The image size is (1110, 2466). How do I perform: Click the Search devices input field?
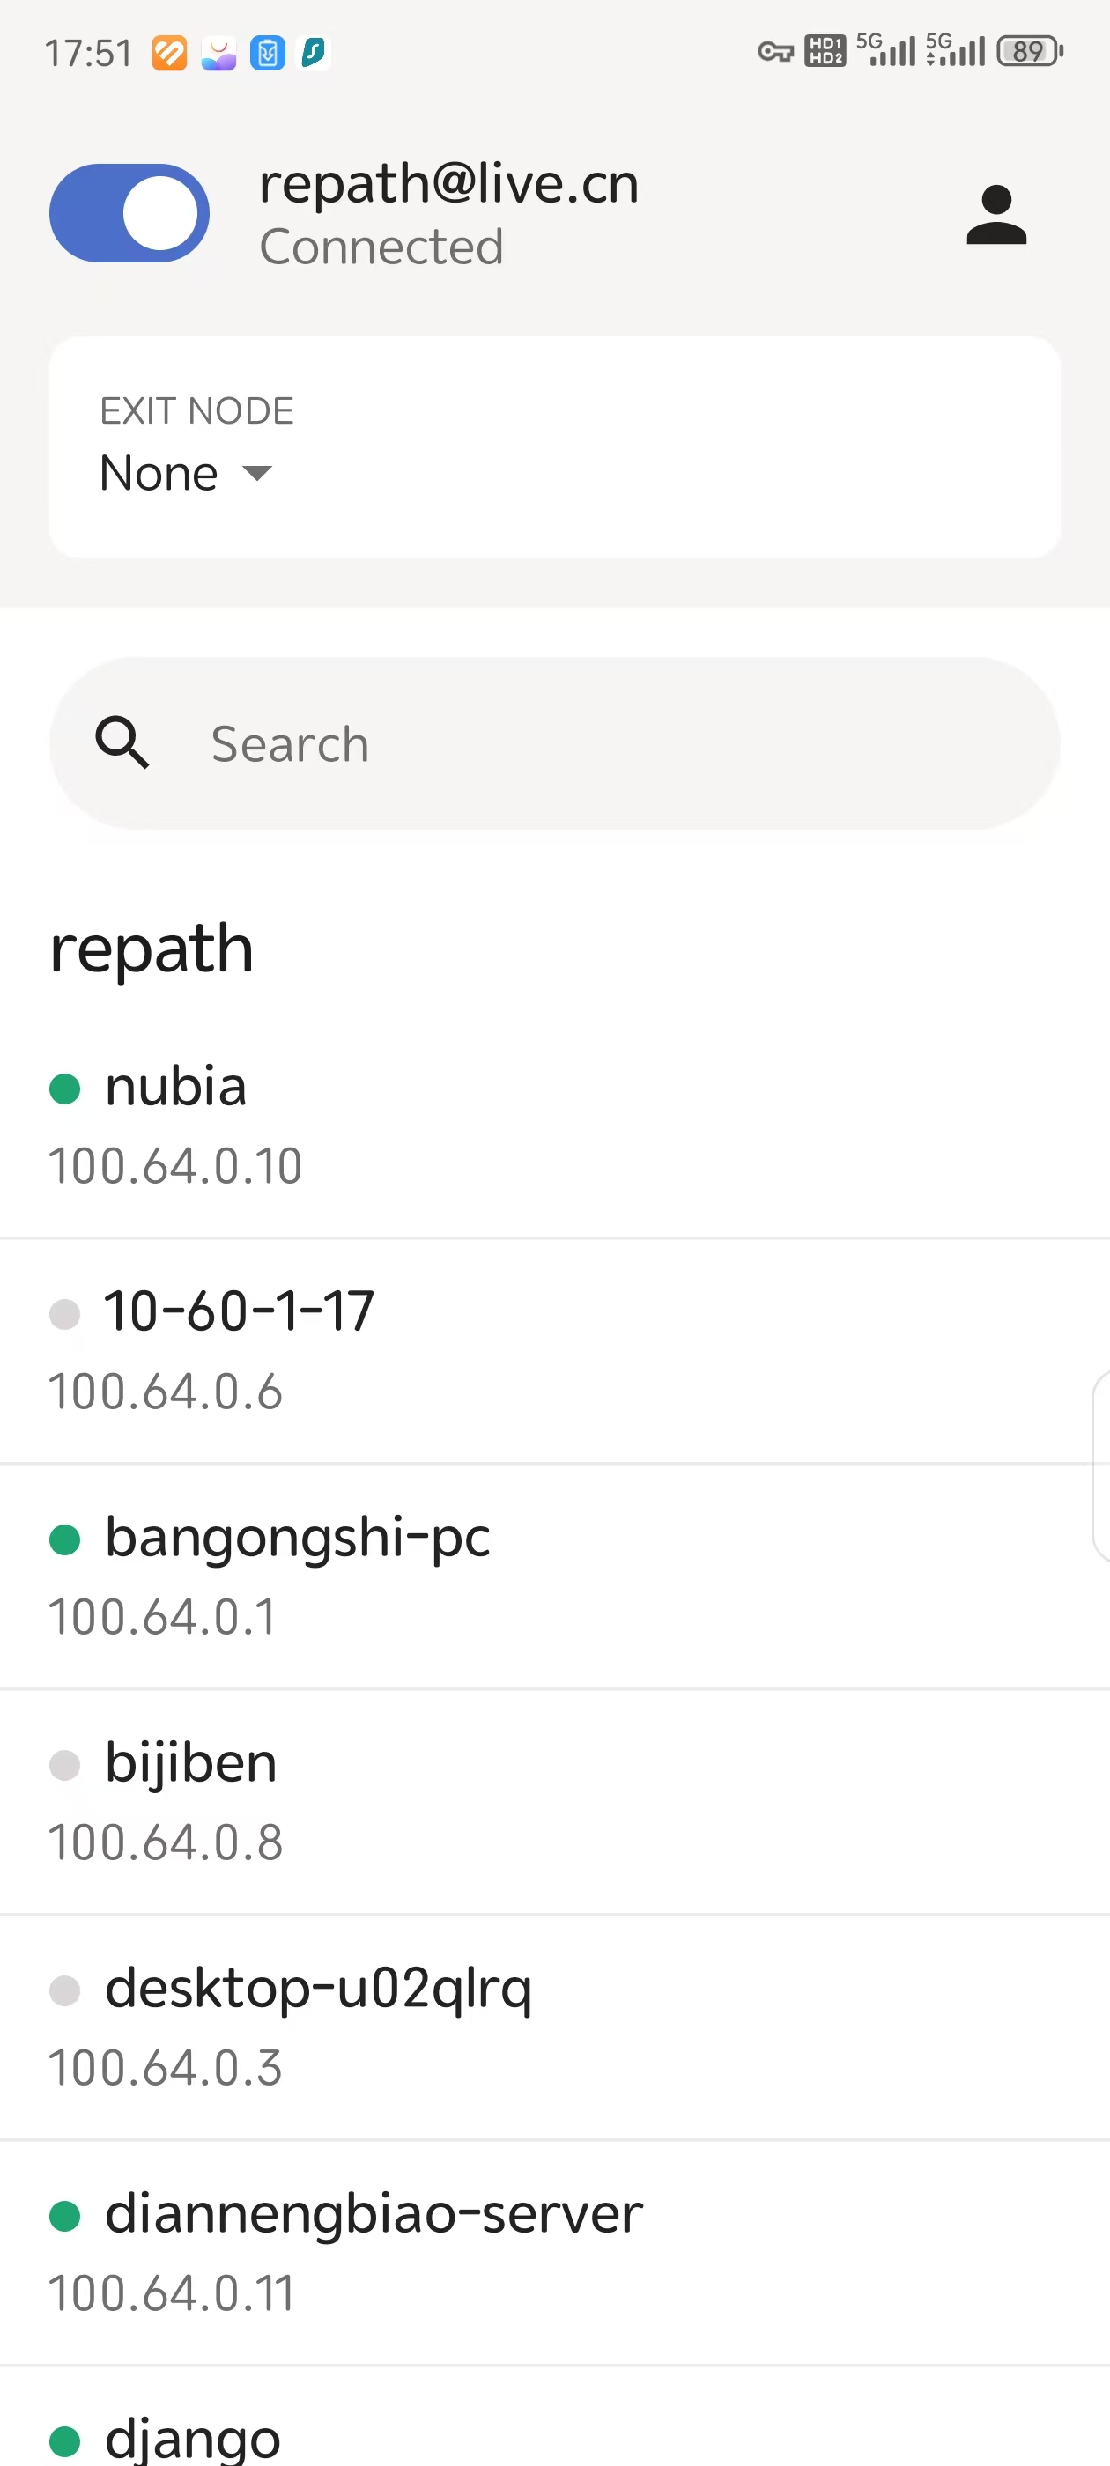pos(613,742)
